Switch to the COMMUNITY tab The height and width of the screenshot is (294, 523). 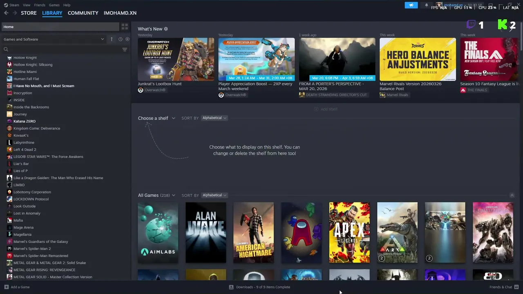(x=83, y=13)
